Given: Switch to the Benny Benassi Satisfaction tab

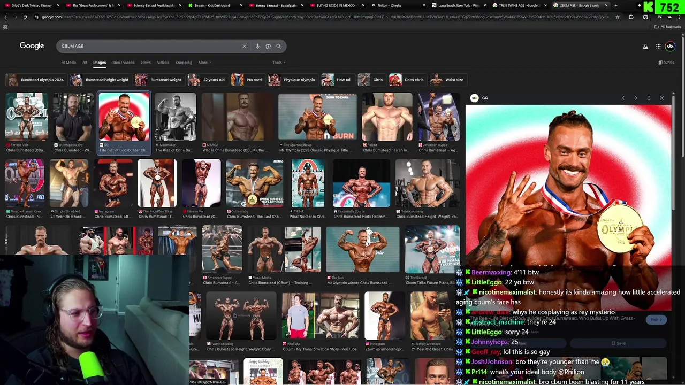Looking at the screenshot, I should click(276, 5).
